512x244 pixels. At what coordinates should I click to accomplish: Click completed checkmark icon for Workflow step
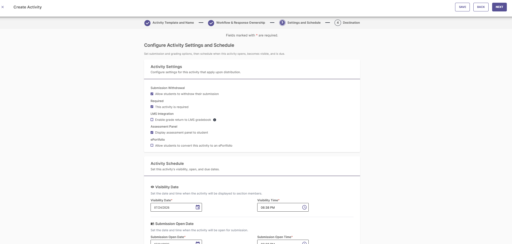[211, 23]
